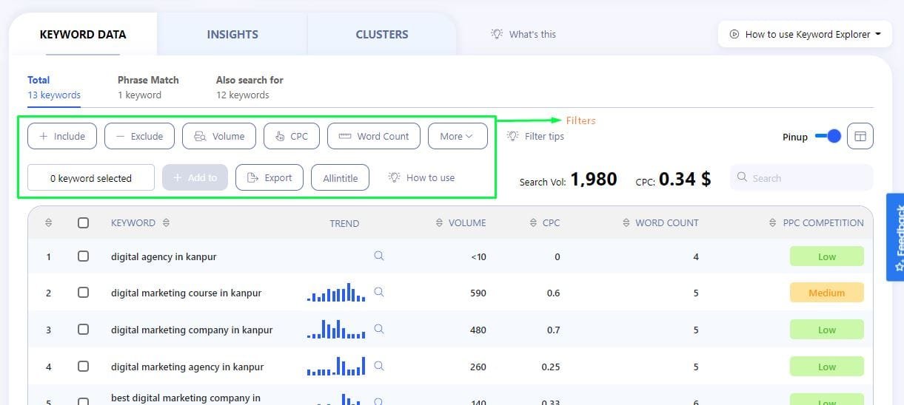Open the CLUSTERS tab
The width and height of the screenshot is (904, 405).
[x=381, y=34]
